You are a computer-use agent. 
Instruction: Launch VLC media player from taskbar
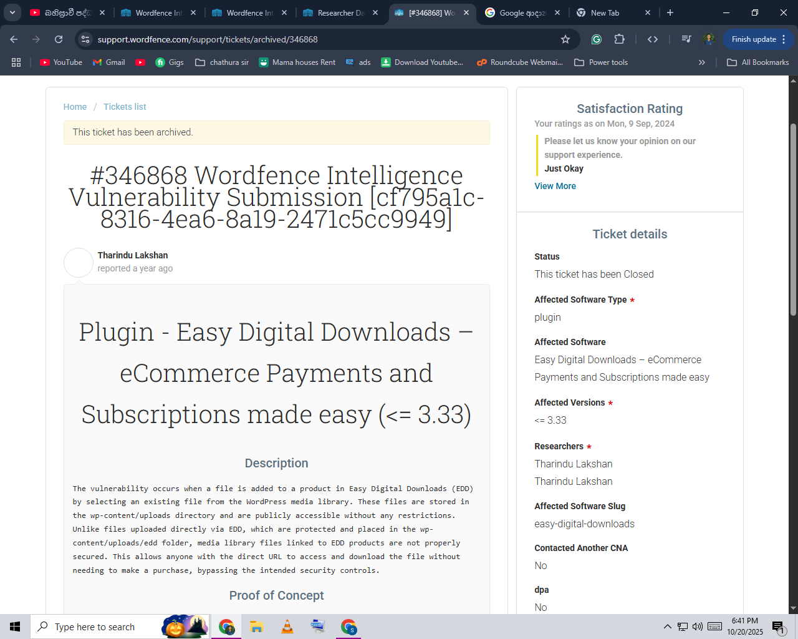(287, 627)
